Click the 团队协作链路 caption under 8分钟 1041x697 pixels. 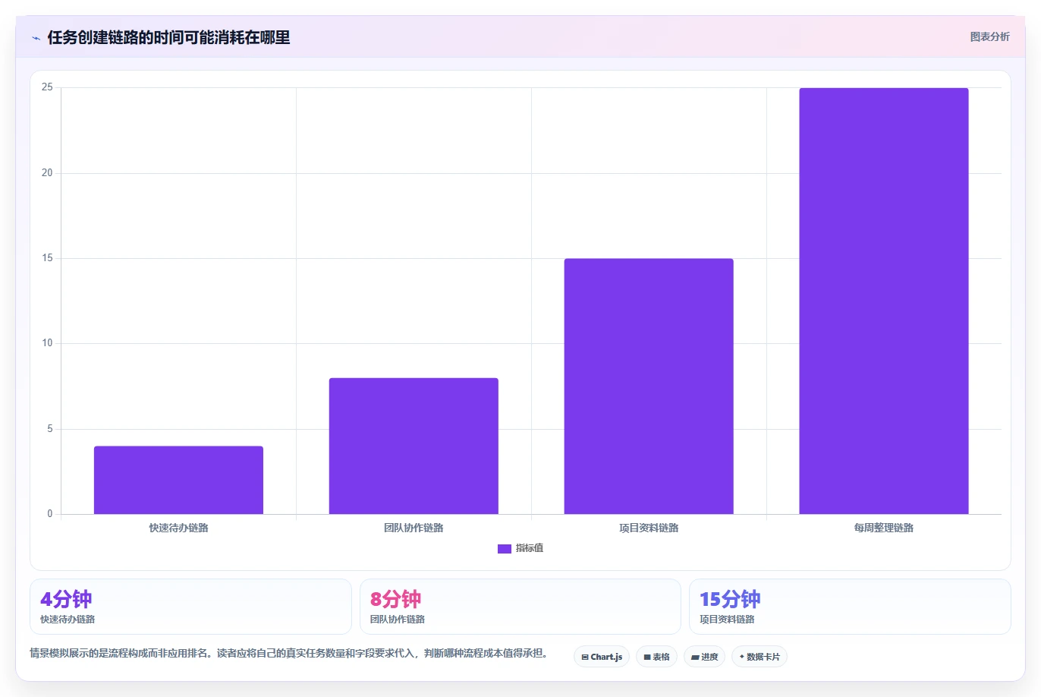coord(398,620)
